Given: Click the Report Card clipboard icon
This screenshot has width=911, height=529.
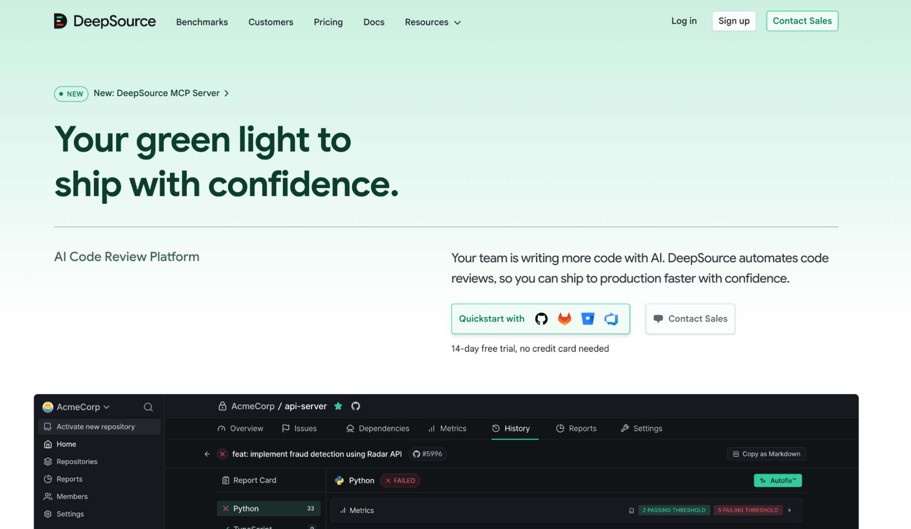Looking at the screenshot, I should coord(226,480).
